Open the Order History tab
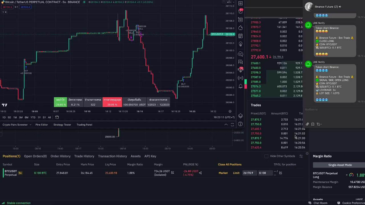Viewport: 365px width, 205px height. tap(60, 156)
